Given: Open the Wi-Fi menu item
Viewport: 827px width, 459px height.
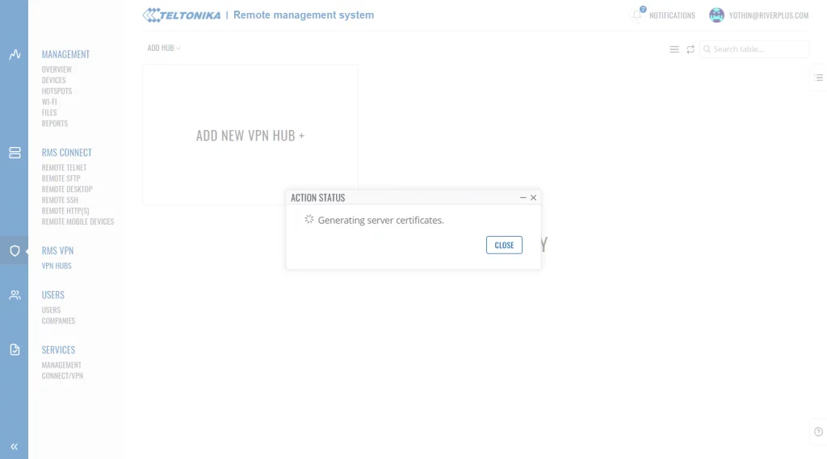Looking at the screenshot, I should pos(49,102).
